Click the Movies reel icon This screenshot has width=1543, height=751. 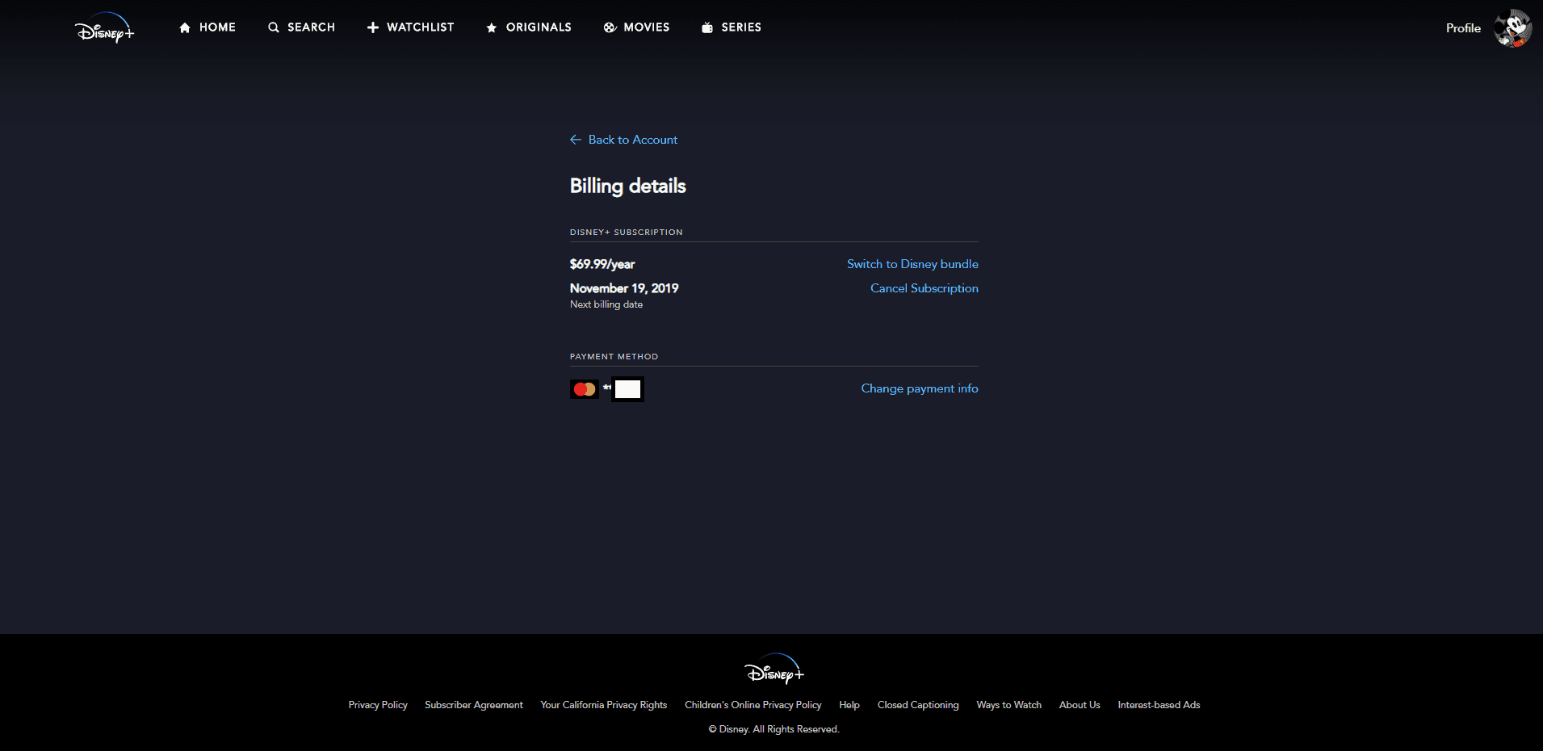click(609, 27)
